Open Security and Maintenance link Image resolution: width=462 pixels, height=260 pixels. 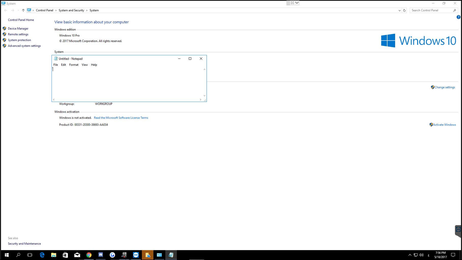tap(24, 244)
